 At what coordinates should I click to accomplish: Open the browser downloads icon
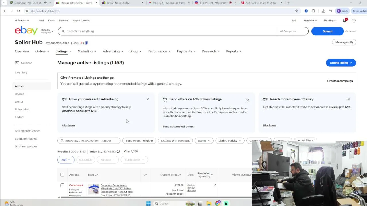(324, 11)
